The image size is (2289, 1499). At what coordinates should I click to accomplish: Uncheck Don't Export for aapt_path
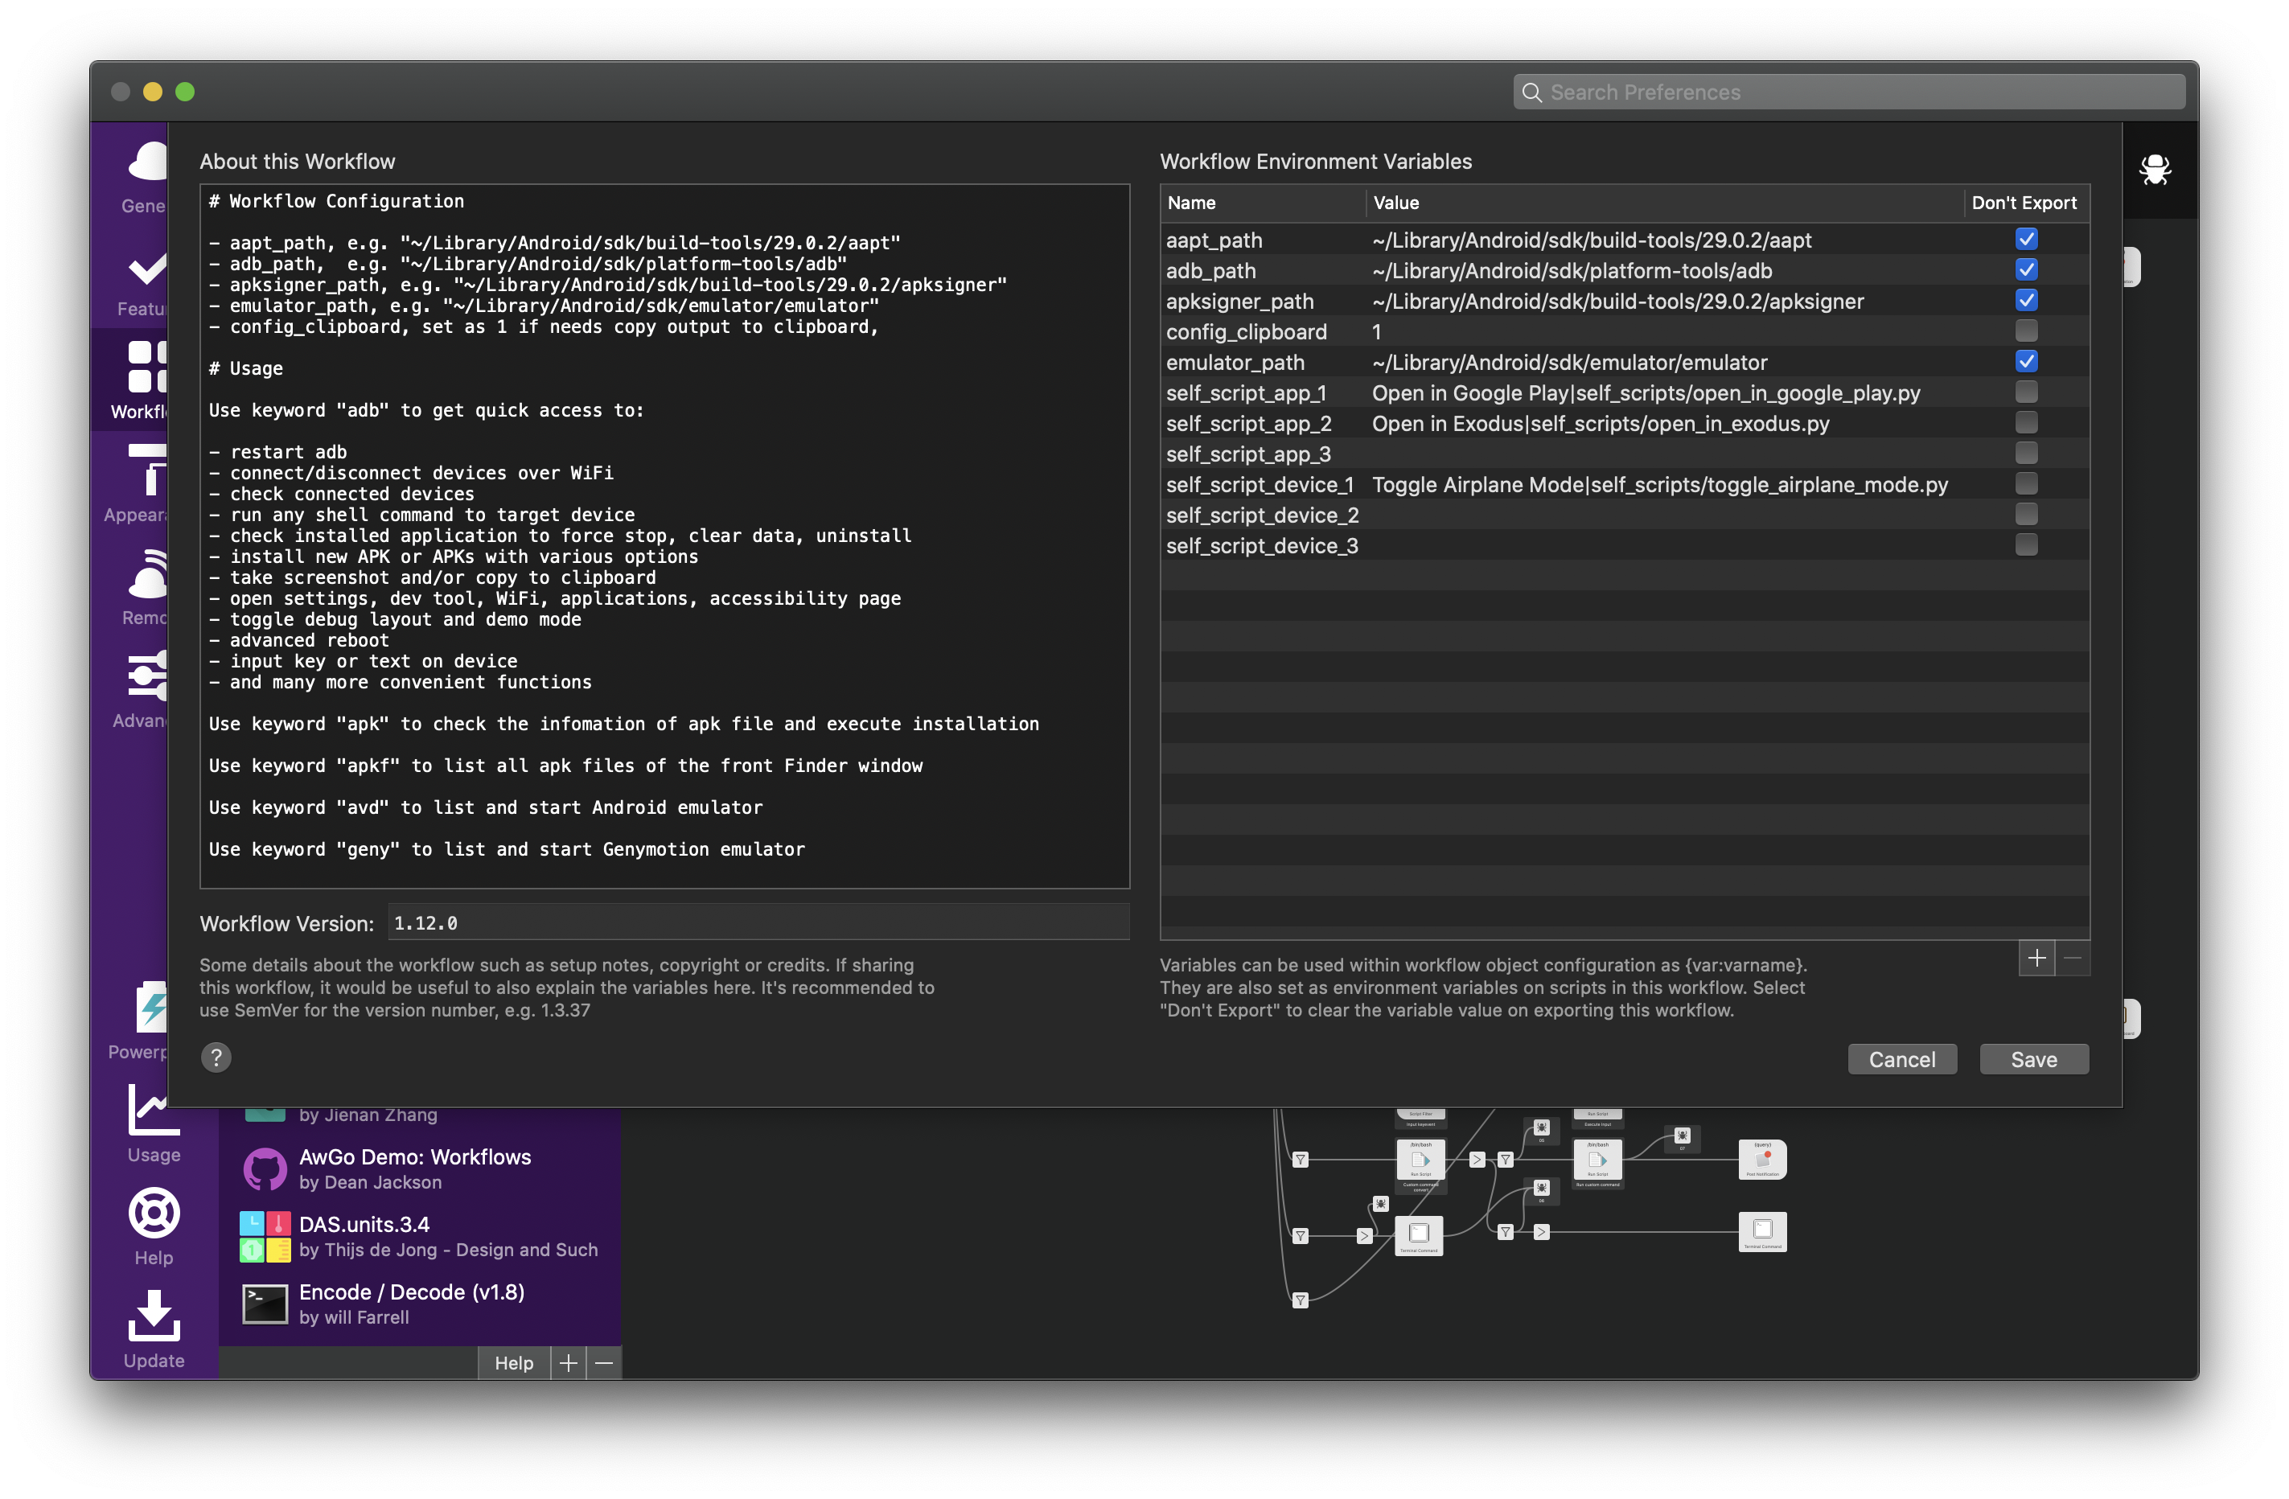point(2025,240)
